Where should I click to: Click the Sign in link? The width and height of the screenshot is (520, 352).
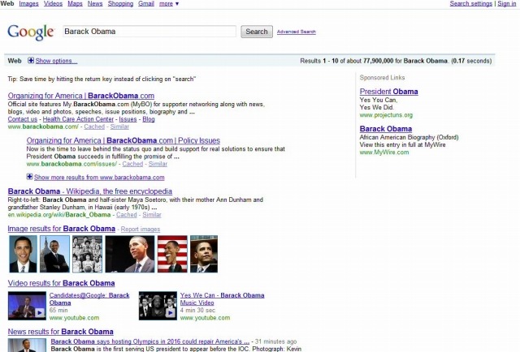507,3
